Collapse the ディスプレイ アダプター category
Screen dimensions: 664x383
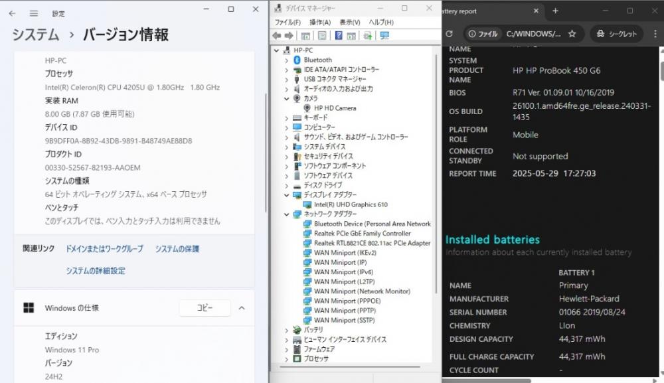pos(287,195)
